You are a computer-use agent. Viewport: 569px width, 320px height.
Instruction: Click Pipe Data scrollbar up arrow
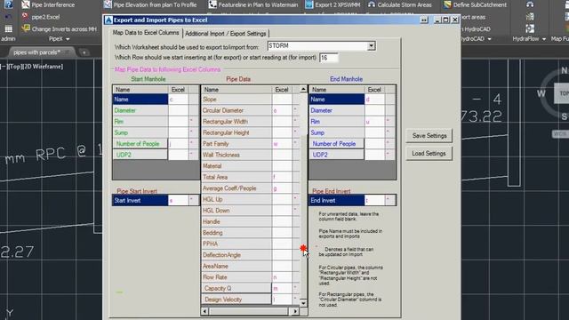point(303,89)
